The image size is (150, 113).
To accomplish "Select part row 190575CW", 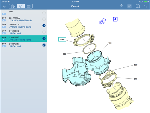I will tap(24, 26).
